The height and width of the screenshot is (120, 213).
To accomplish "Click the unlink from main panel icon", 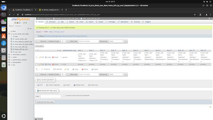I will coord(31,29).
